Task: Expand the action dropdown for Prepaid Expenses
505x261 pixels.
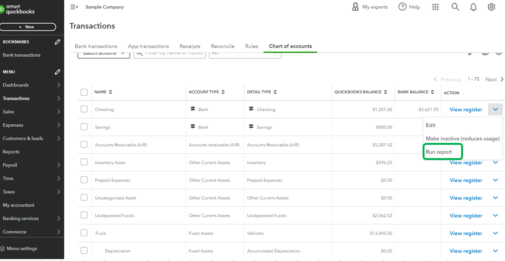Action: [495, 181]
